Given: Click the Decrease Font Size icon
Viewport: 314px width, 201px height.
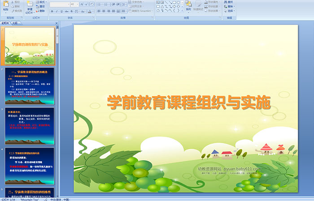Looking at the screenshot, I should coord(87,4).
